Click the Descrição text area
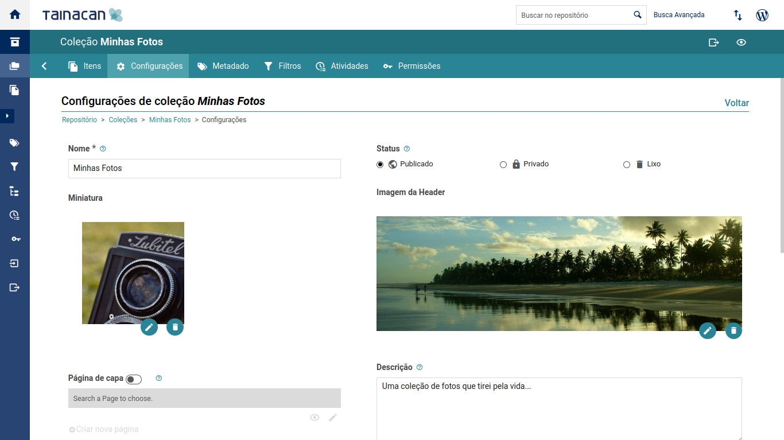784x440 pixels. (x=559, y=408)
